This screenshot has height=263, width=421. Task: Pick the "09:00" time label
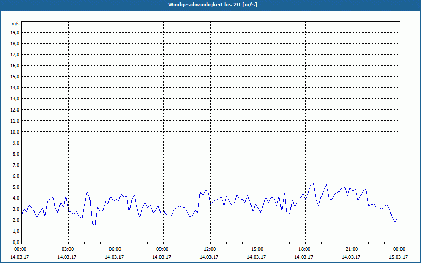[x=162, y=249]
